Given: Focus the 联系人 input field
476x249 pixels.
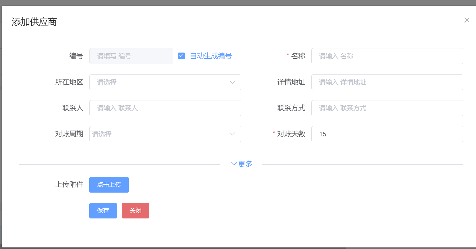Looking at the screenshot, I should coord(165,108).
